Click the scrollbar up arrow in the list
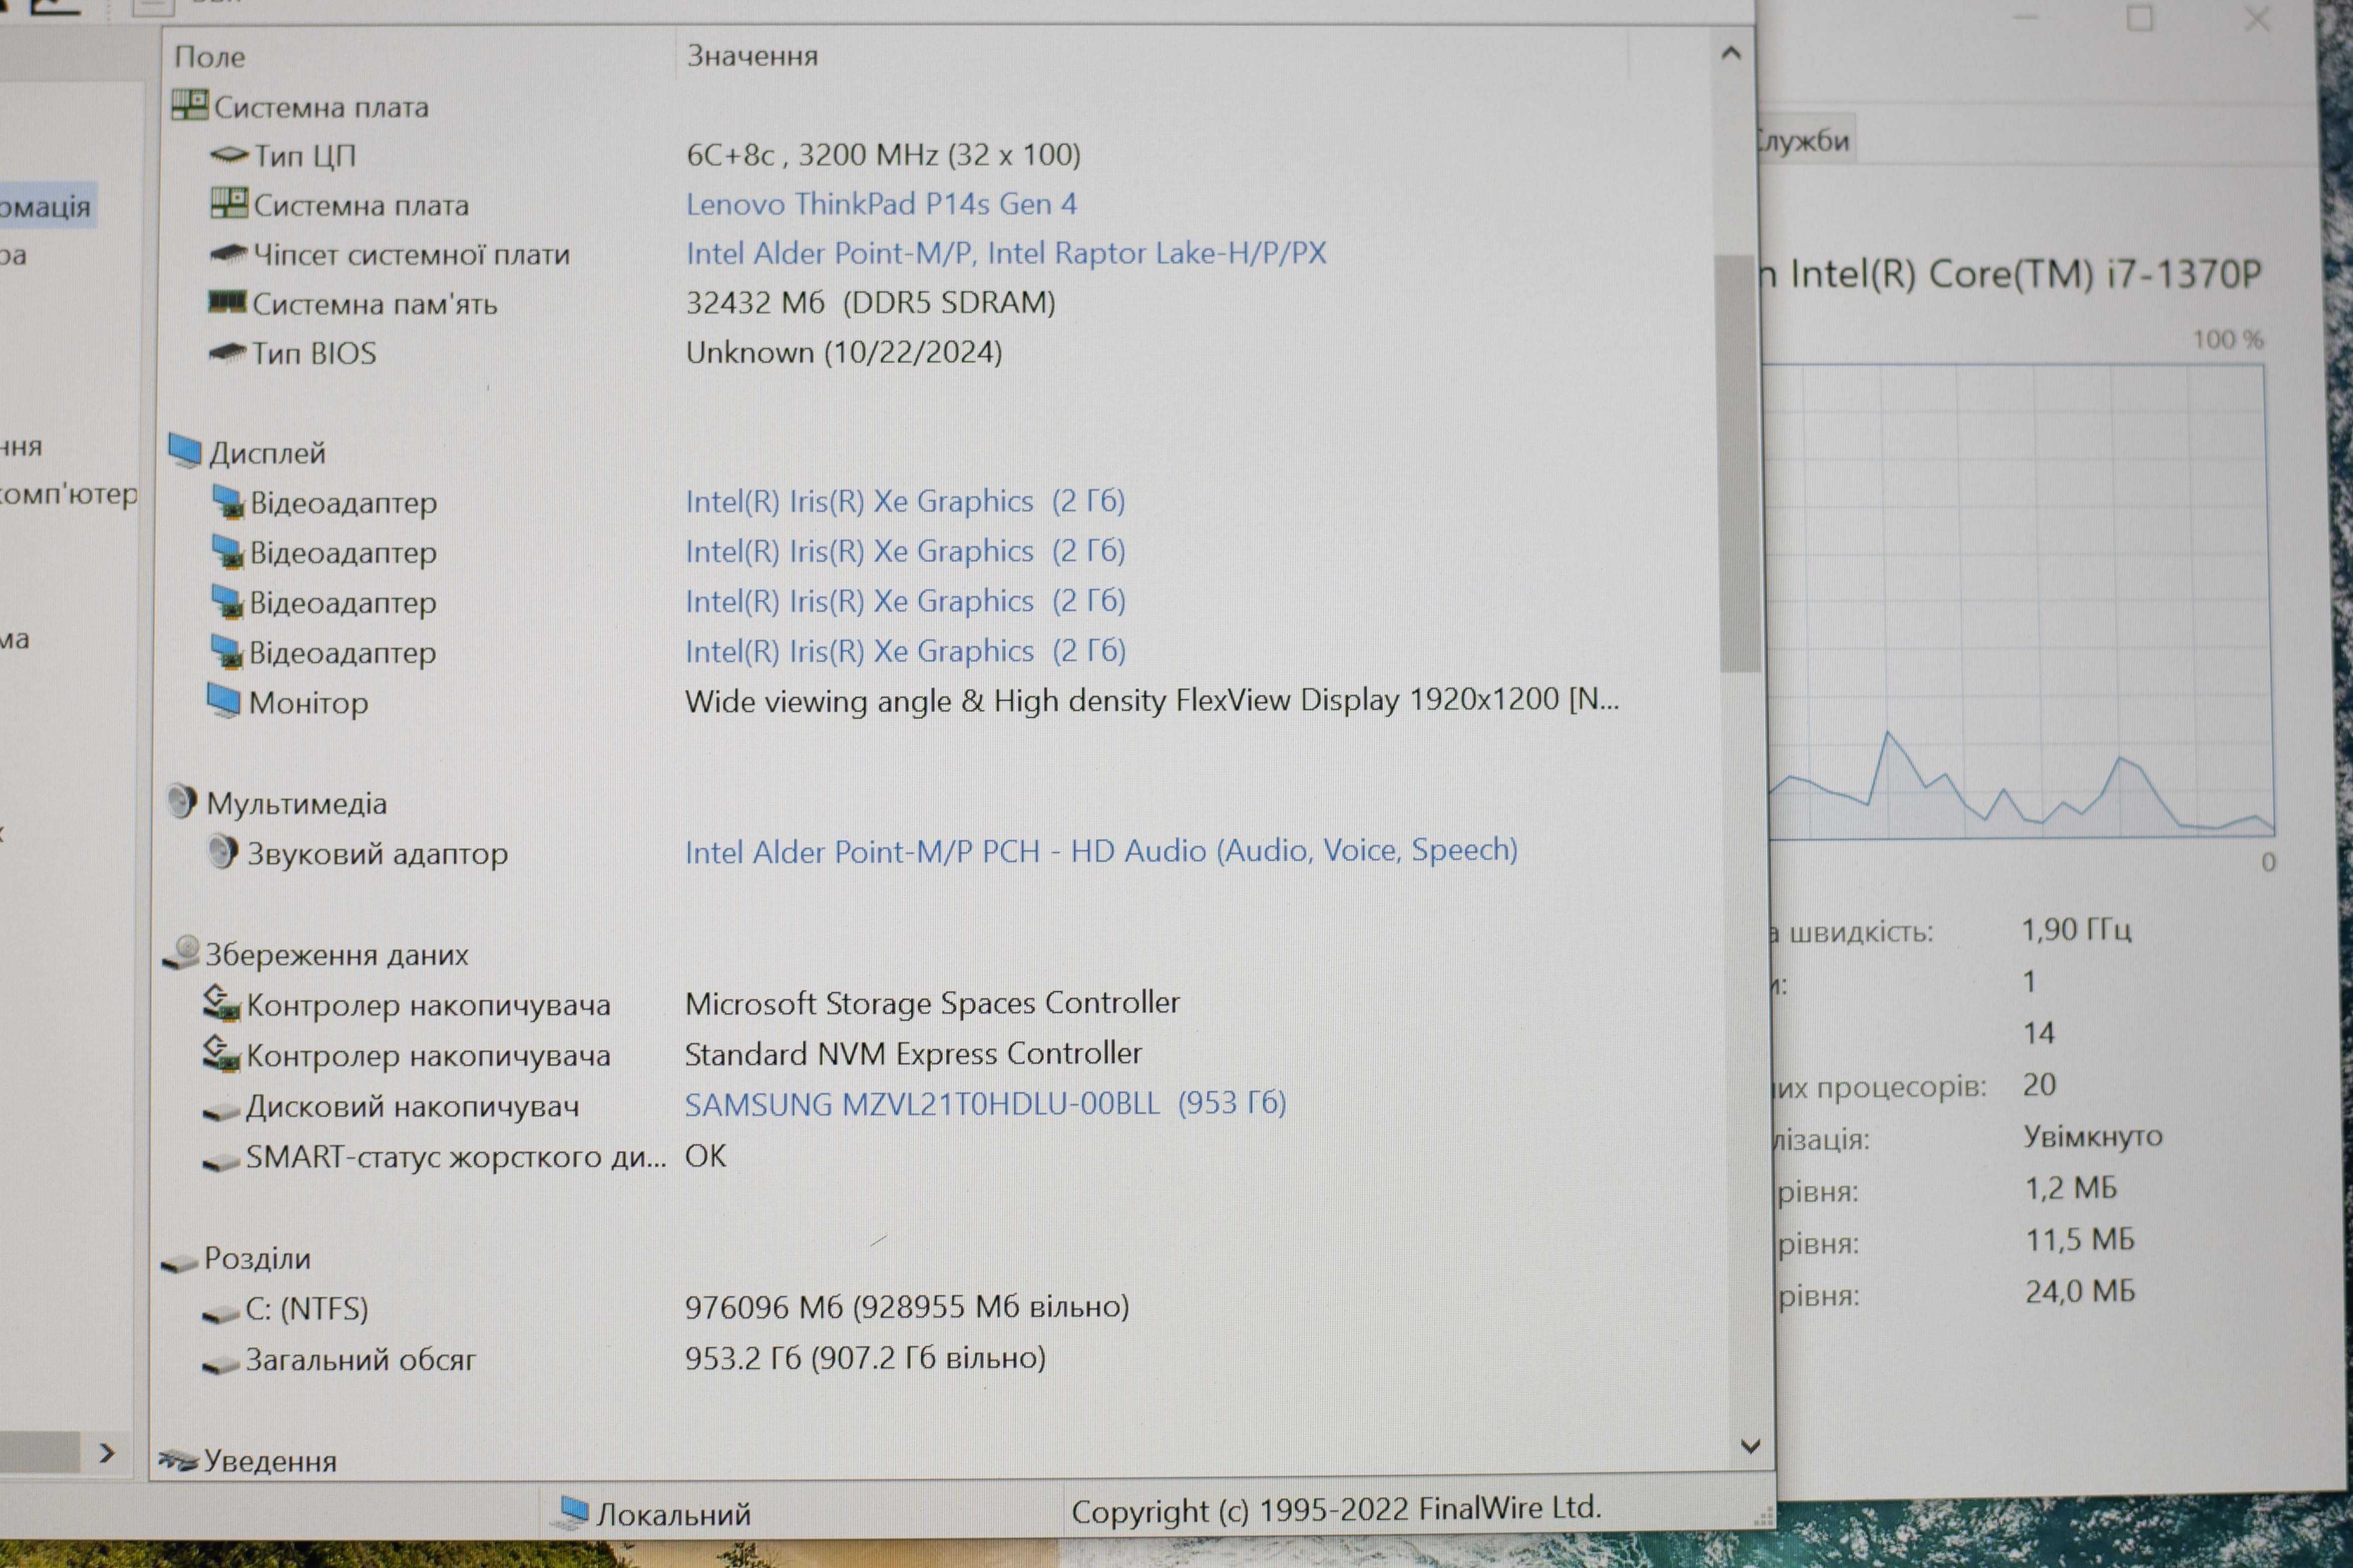This screenshot has width=2353, height=1568. pyautogui.click(x=1732, y=53)
